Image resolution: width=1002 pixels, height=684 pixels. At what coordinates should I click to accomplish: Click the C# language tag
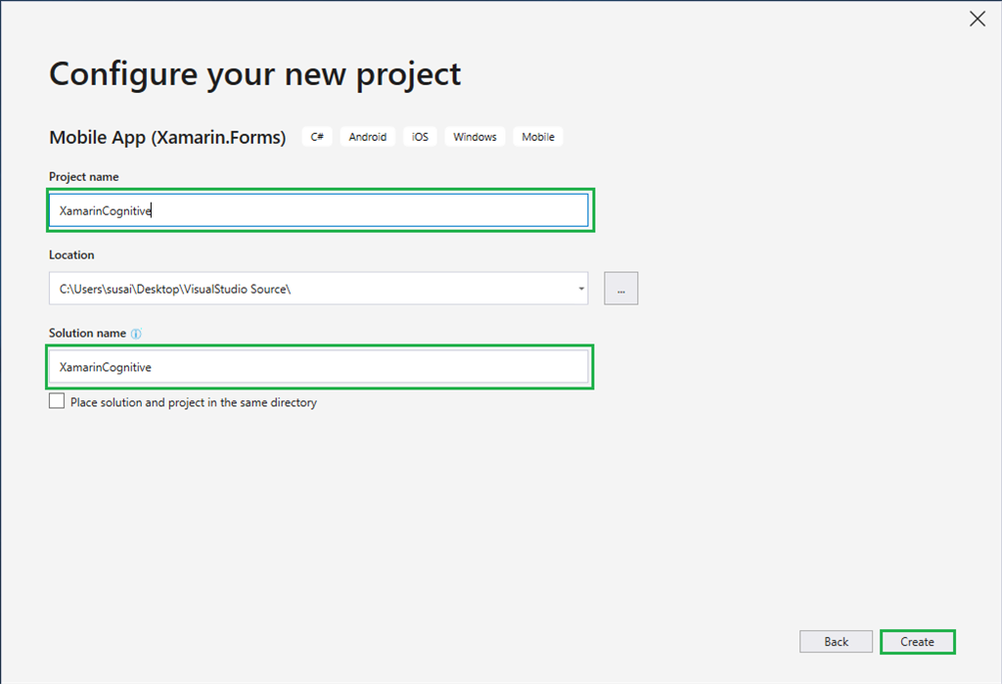[316, 136]
